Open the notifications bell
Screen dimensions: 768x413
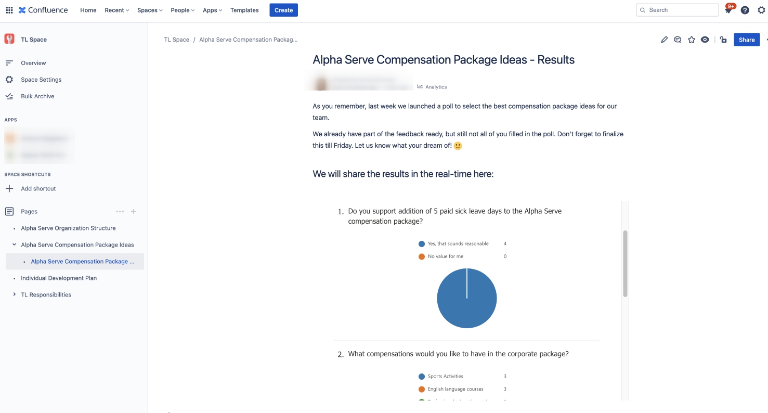point(729,9)
